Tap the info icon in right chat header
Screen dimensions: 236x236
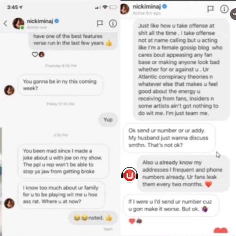[x=224, y=9]
